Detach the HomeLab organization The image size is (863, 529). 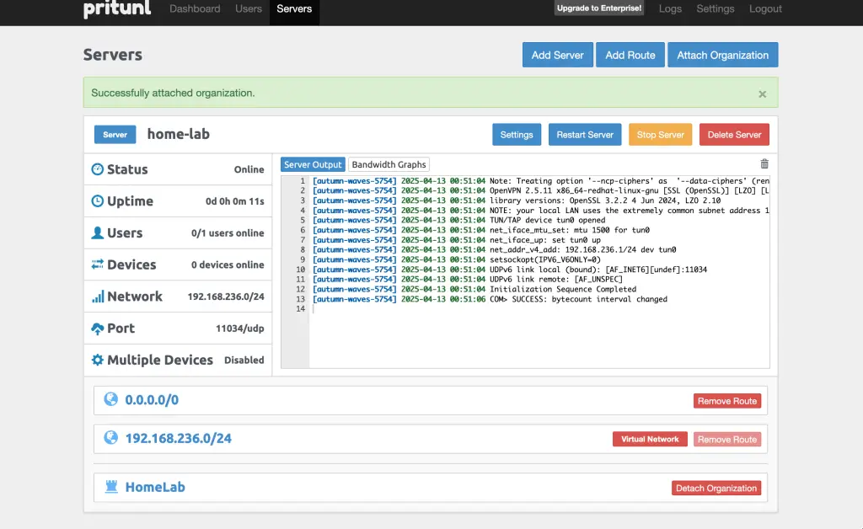pyautogui.click(x=716, y=487)
